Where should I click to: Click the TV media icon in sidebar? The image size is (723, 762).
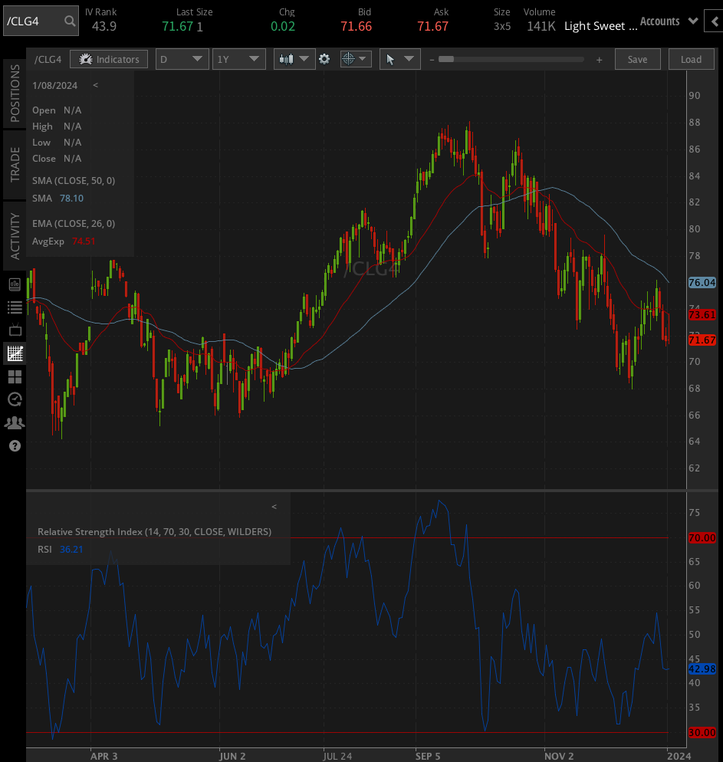pyautogui.click(x=14, y=330)
